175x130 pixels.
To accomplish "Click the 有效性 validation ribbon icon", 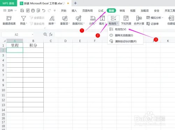I will [x=113, y=18].
